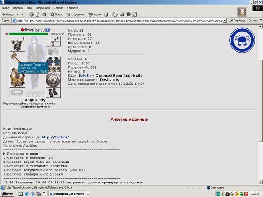
Task: Click the scroll down arrow of page
Action: coord(260,182)
